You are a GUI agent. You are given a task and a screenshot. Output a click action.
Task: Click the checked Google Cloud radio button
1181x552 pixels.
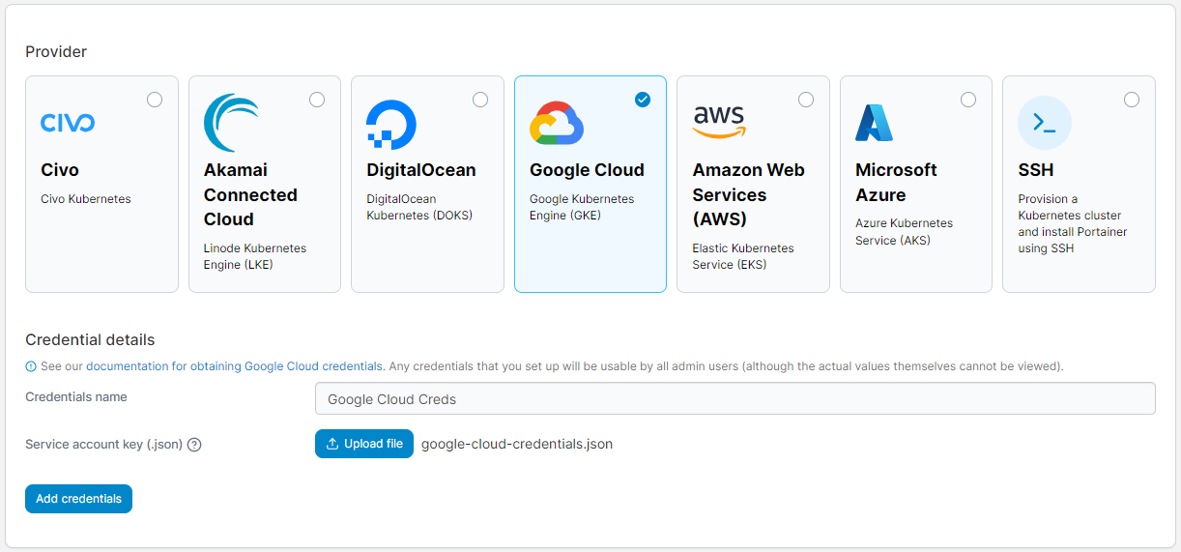[x=643, y=100]
